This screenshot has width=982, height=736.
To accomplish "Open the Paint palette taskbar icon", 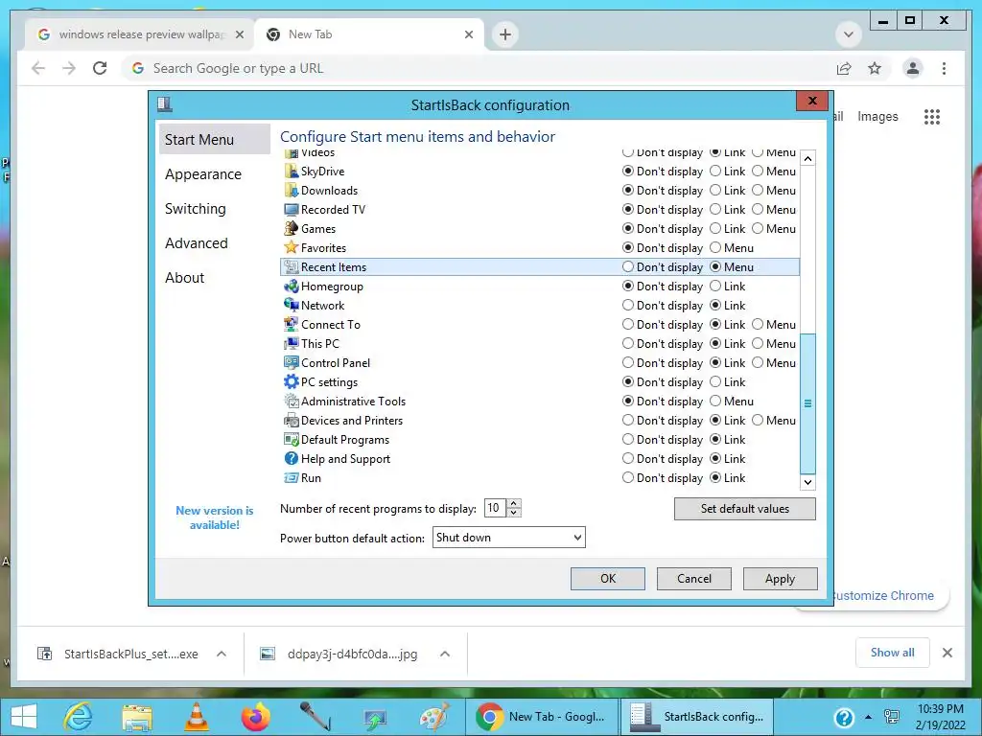I will point(434,716).
